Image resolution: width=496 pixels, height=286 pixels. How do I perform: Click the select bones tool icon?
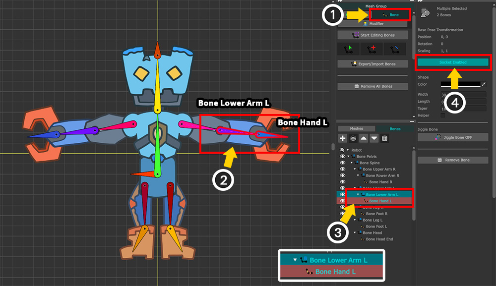(348, 49)
